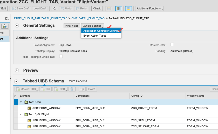The height and width of the screenshot is (134, 218).
Task: Collapse the Tab: Spfli /Sflight tree node
Action: [21, 114]
